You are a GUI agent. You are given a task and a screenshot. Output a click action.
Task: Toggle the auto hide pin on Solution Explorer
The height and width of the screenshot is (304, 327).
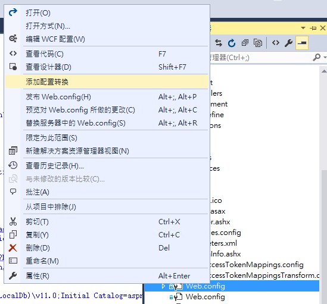click(x=313, y=28)
